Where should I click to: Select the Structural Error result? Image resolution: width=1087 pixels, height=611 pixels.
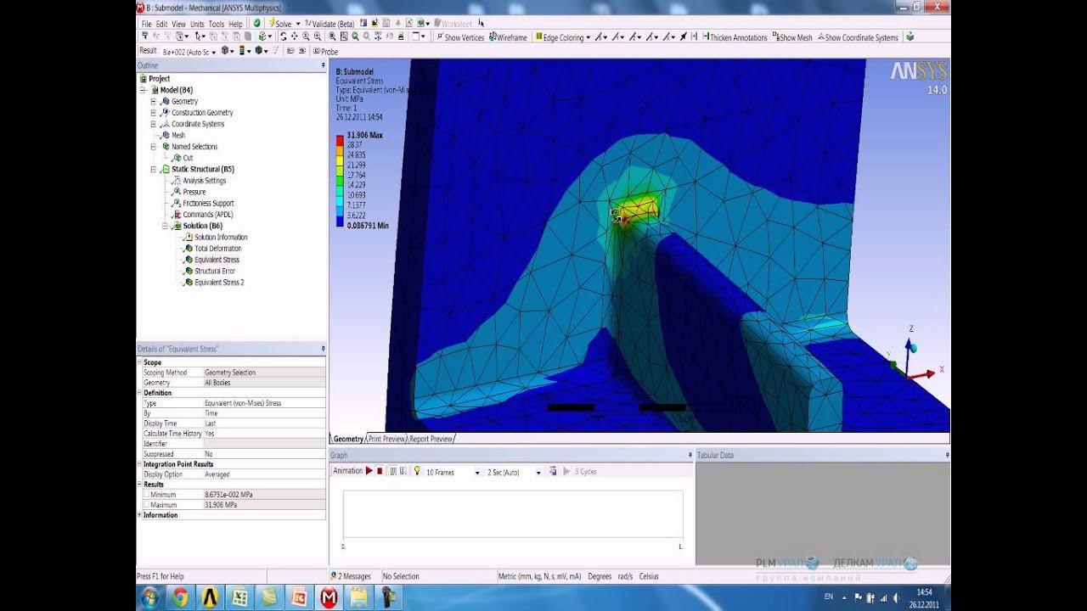pos(214,271)
